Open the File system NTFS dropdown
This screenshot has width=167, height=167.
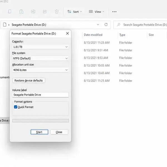click(40, 58)
